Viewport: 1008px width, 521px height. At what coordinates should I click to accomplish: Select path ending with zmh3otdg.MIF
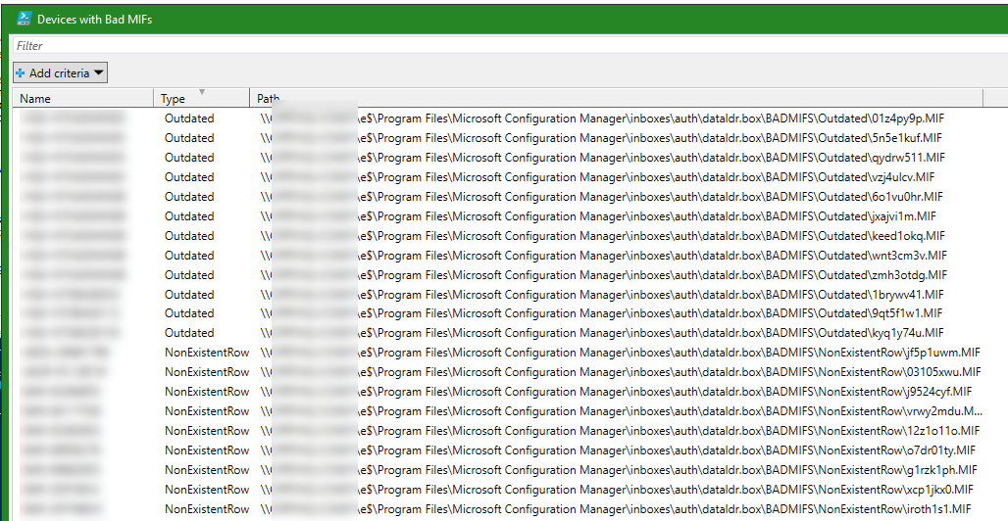603,275
